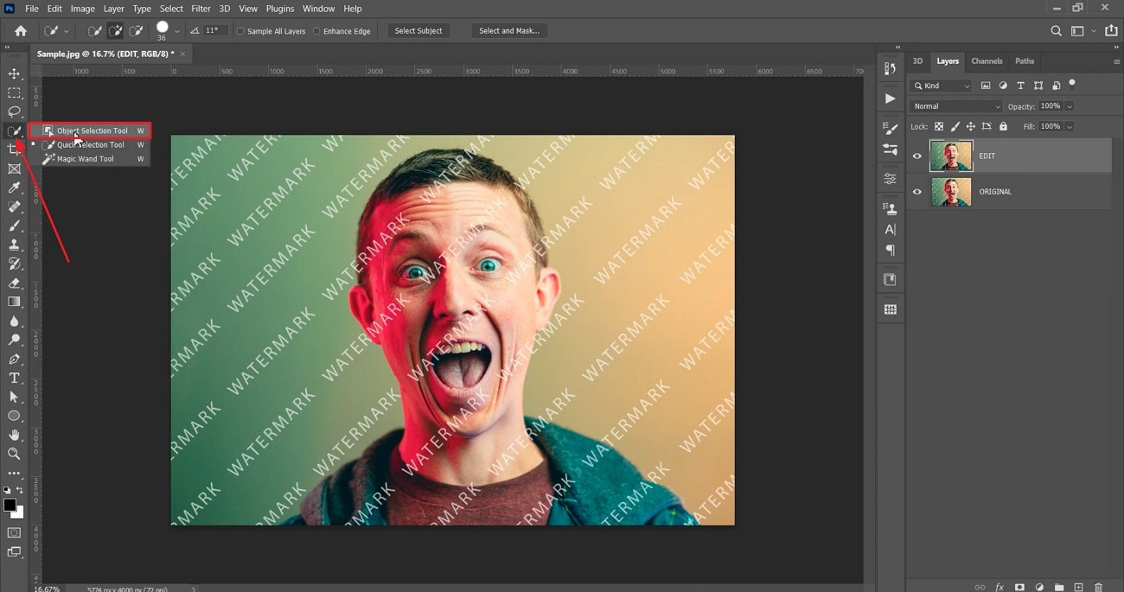
Task: Click the foreground color swatch
Action: point(10,505)
